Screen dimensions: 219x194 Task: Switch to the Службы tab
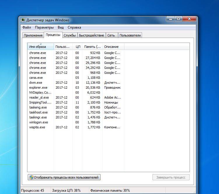click(70, 35)
